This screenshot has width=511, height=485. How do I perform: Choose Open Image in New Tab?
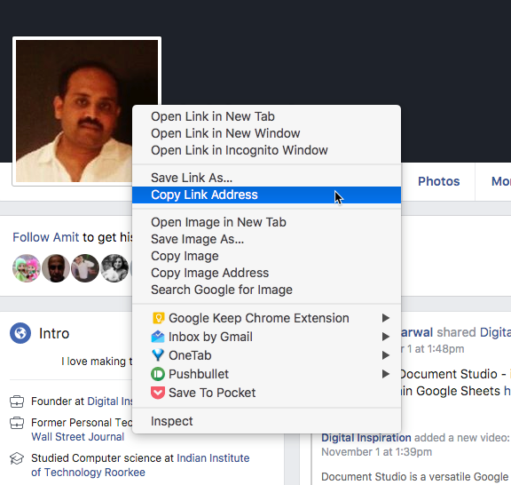tap(266, 222)
